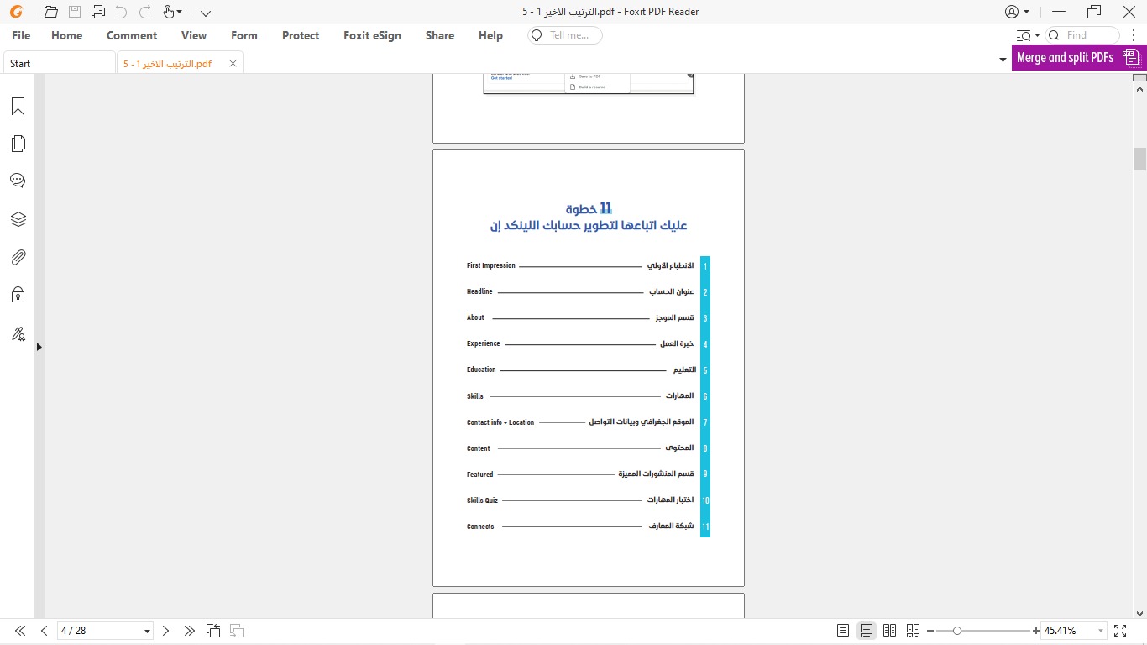Image resolution: width=1147 pixels, height=645 pixels.
Task: Enter full screen mode
Action: point(1120,631)
